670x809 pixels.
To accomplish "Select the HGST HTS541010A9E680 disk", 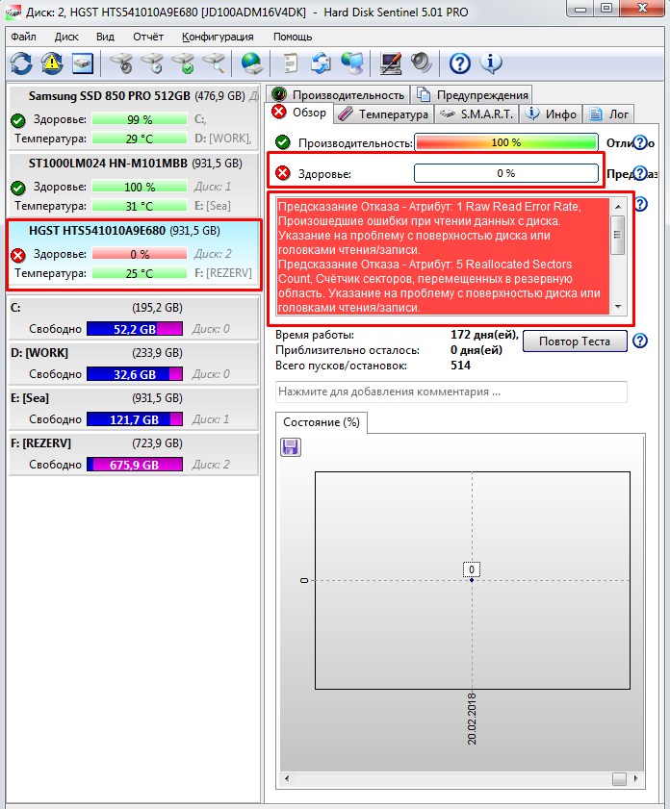I will coord(134,254).
